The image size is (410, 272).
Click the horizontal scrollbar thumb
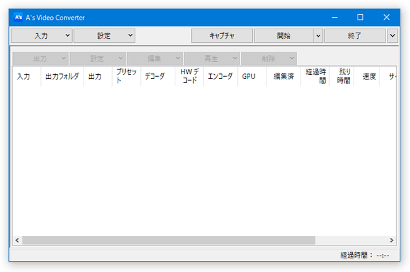coord(169,240)
